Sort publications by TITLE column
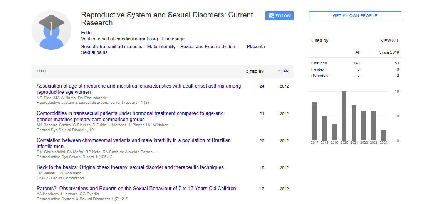Image resolution: width=430 pixels, height=204 pixels. (x=42, y=71)
